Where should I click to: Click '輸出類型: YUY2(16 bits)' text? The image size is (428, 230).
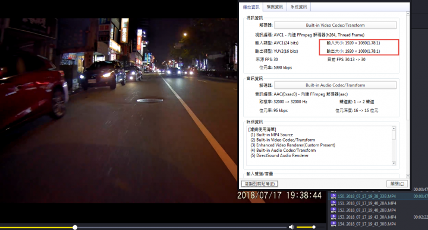click(x=276, y=51)
